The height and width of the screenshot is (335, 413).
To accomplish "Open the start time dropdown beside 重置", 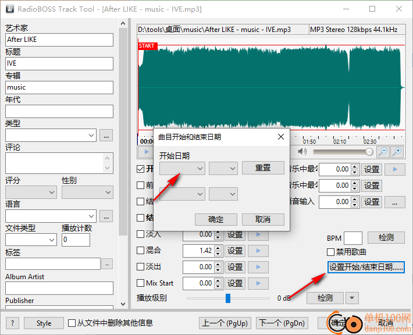I will tap(223, 169).
